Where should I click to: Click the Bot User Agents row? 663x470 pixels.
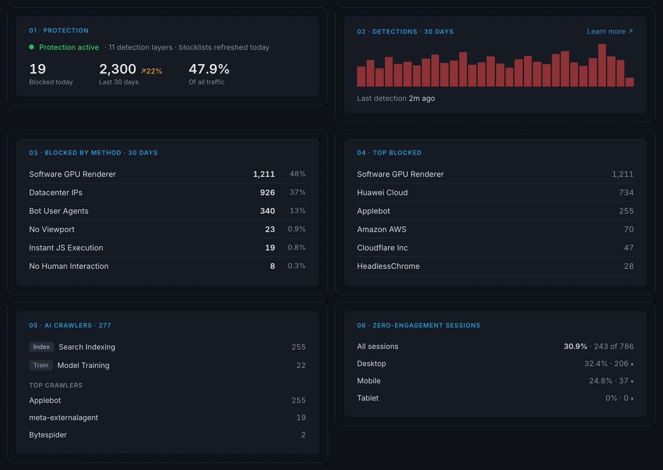click(x=168, y=211)
